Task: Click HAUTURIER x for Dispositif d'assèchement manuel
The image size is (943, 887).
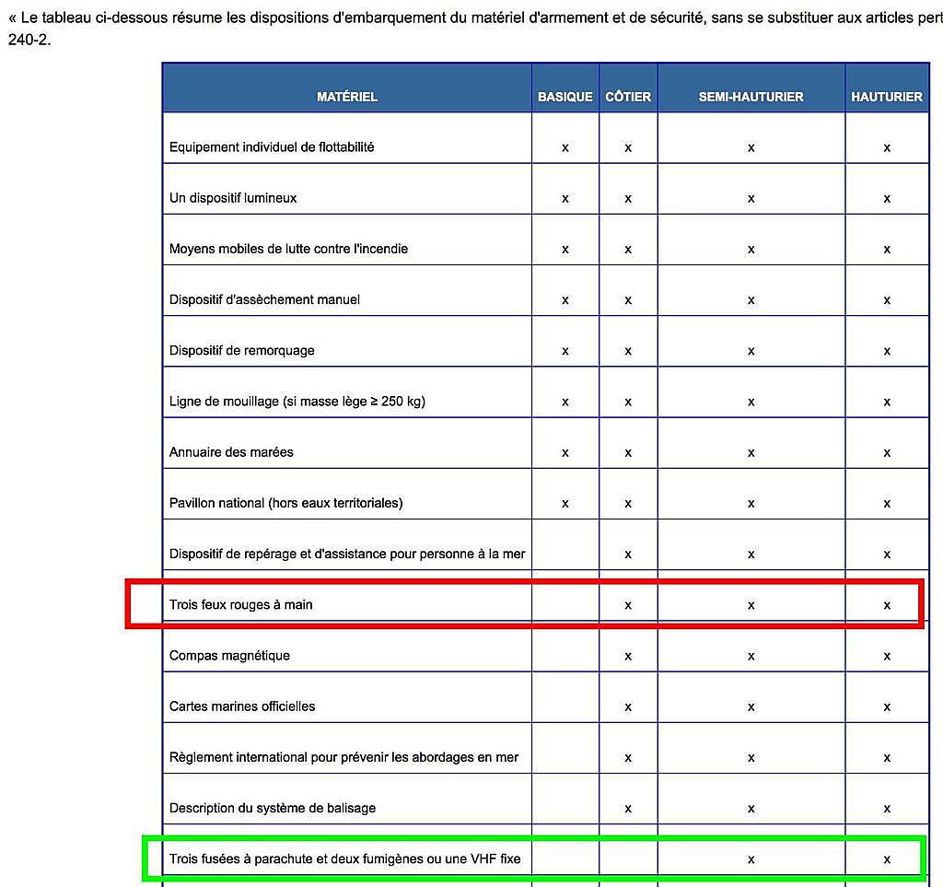Action: click(x=887, y=300)
